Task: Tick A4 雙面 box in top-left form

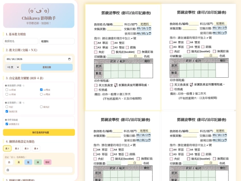Action: 112,43
